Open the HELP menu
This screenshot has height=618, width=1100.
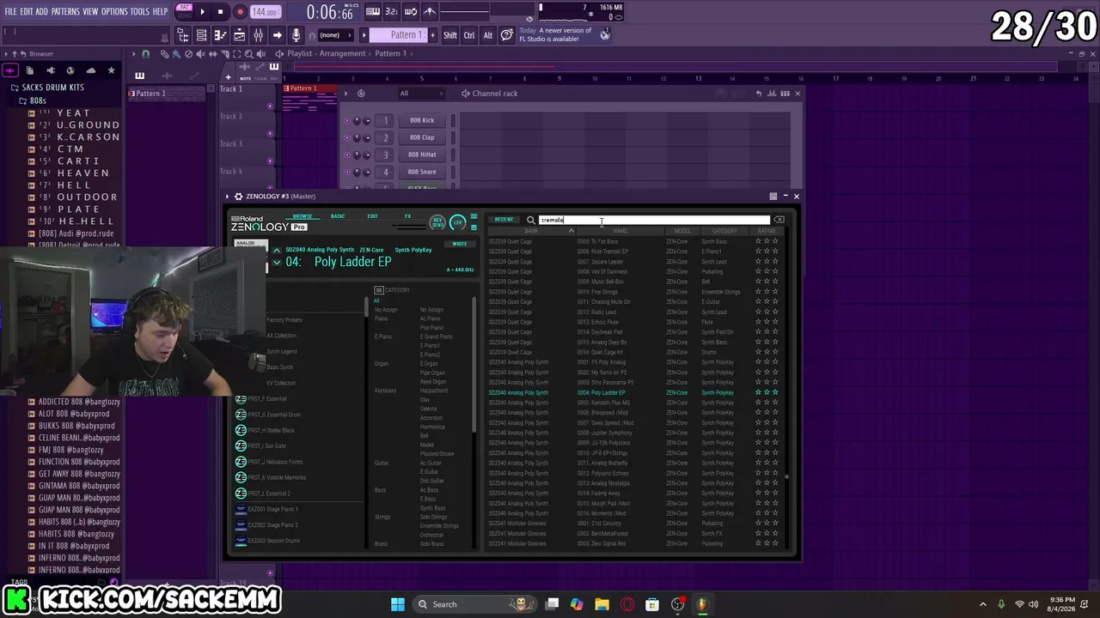(x=161, y=11)
